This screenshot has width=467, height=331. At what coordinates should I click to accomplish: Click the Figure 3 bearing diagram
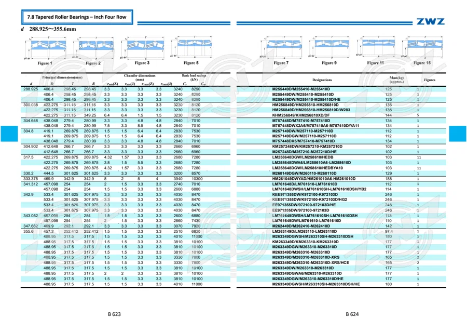[142, 48]
